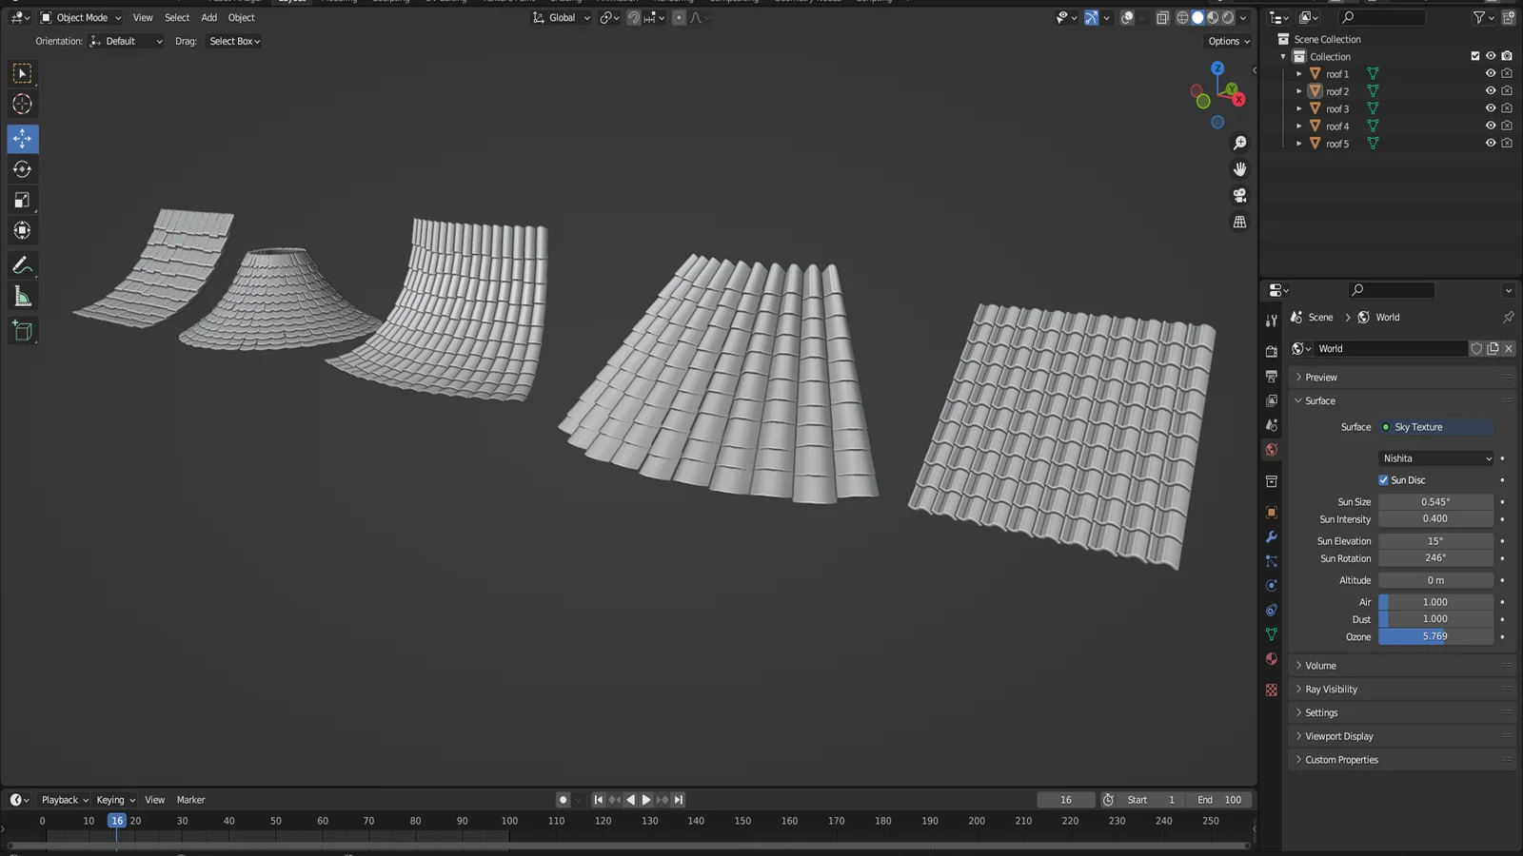Screen dimensions: 1523x856
Task: Select the Measure tool
Action: click(22, 295)
